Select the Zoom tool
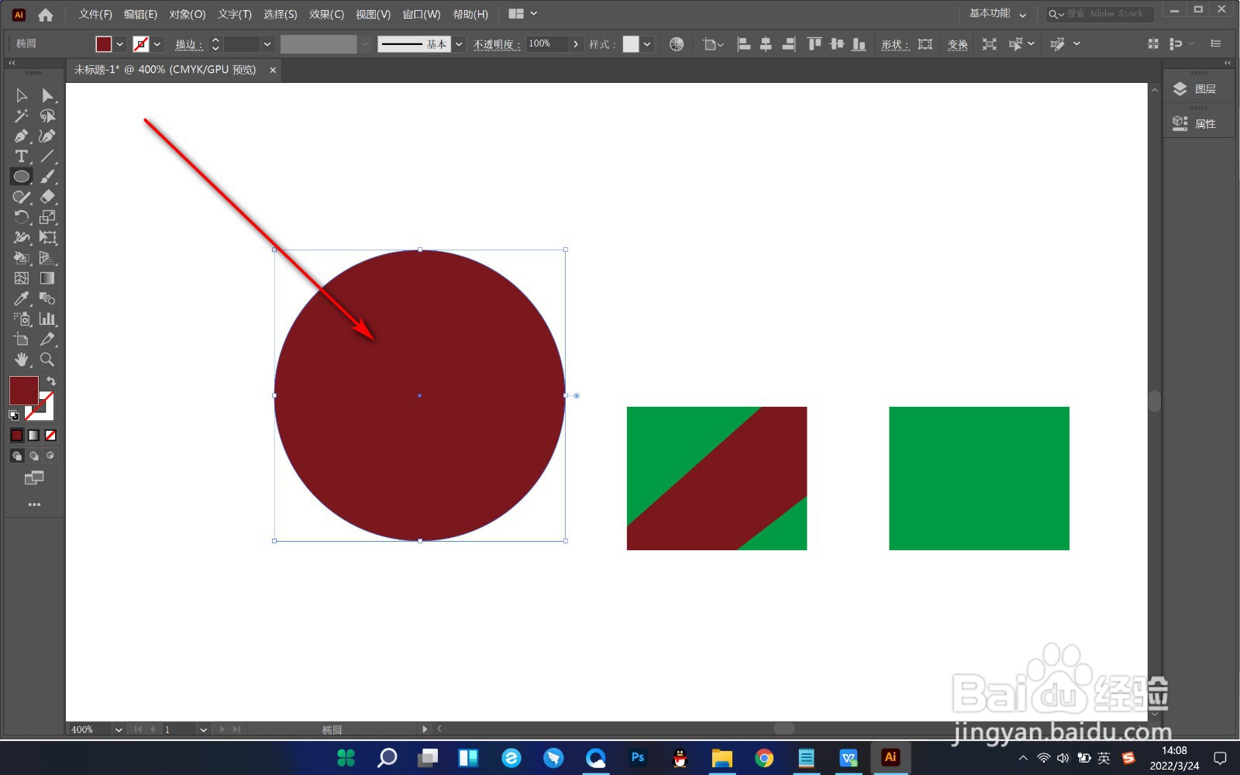 pyautogui.click(x=48, y=360)
